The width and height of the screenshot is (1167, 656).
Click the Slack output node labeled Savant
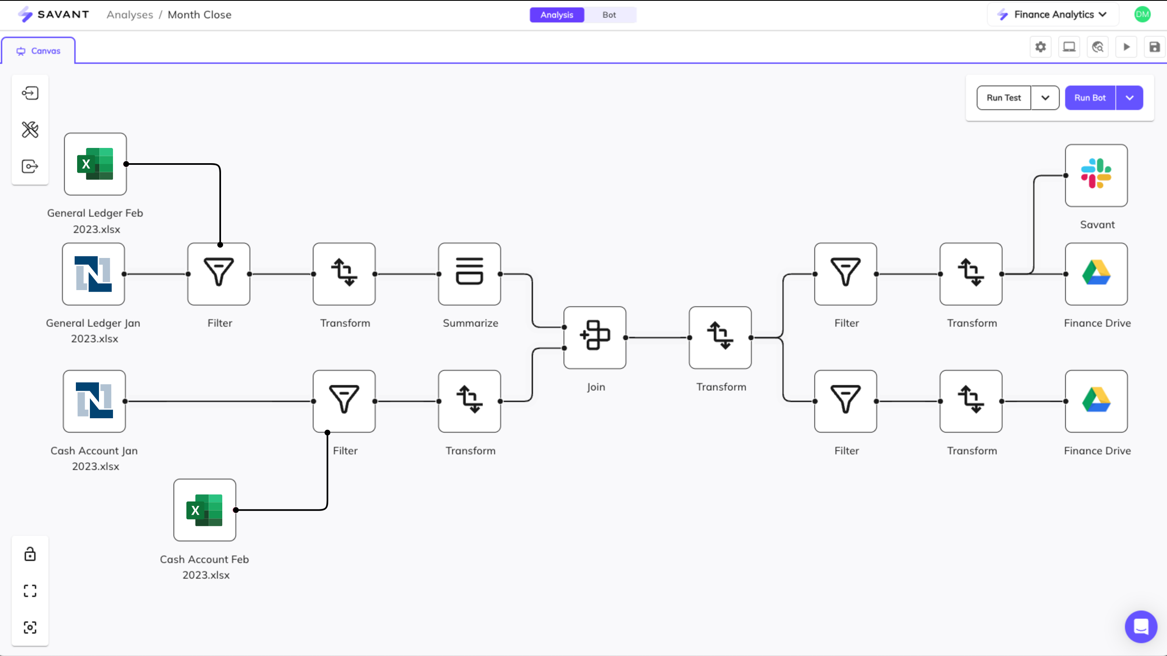tap(1096, 175)
